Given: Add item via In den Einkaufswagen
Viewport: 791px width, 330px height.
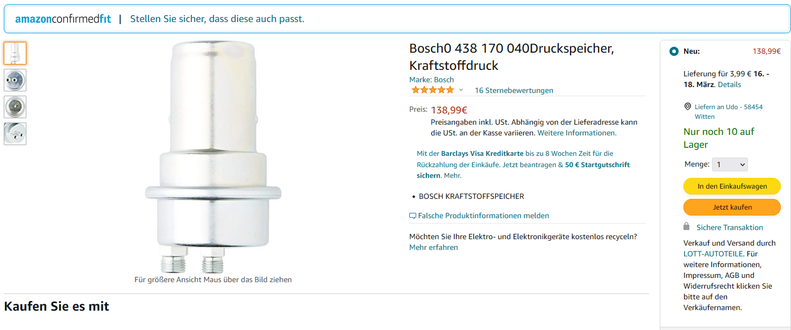Looking at the screenshot, I should (x=732, y=186).
